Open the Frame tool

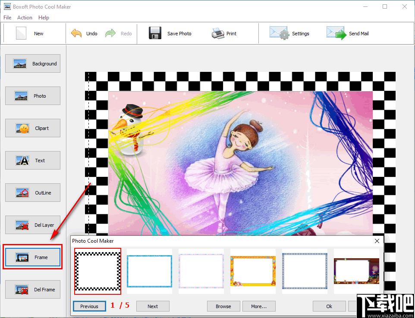point(33,257)
